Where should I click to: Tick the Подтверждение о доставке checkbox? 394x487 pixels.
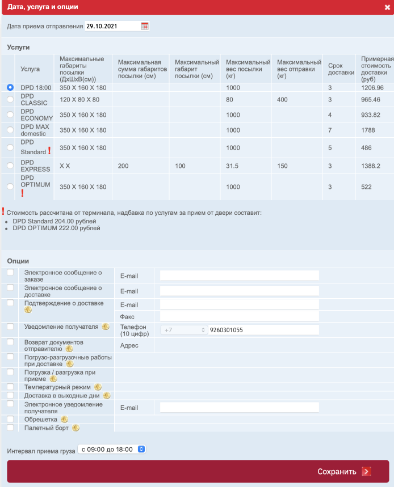(x=10, y=303)
